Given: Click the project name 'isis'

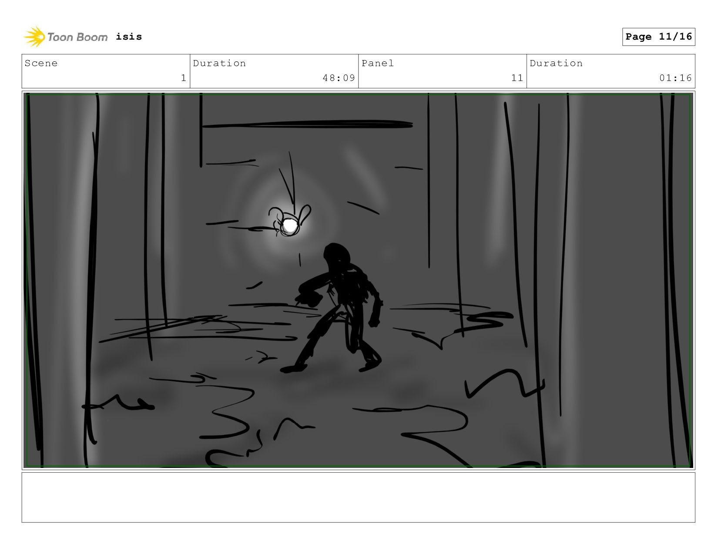Looking at the screenshot, I should coord(129,37).
